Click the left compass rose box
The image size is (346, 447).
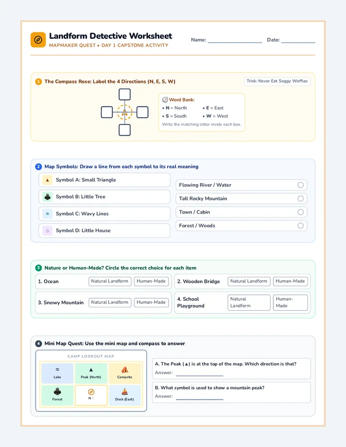click(107, 112)
